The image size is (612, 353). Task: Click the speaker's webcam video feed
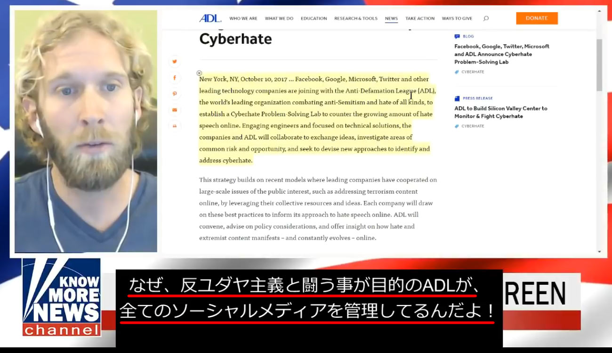point(86,131)
